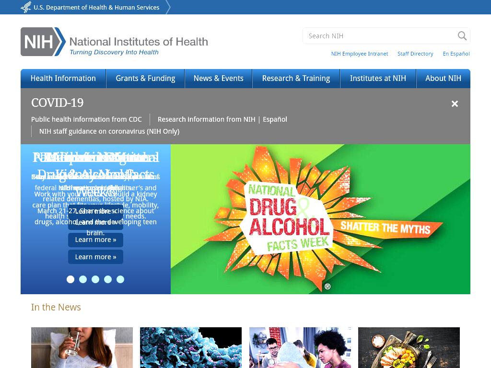Open the blue virus cells news thumbnail
Image resolution: width=491 pixels, height=368 pixels.
191,348
